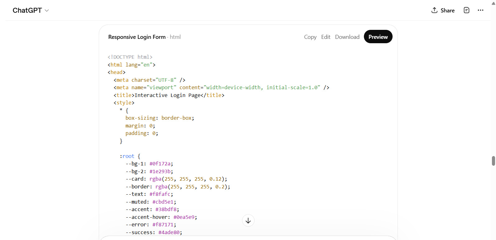
Task: Click the scroll-to-bottom arrow button
Action: pos(248,221)
